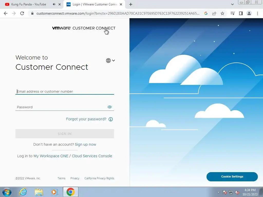This screenshot has height=197, width=263.
Task: Bookmark this page with star icon
Action: coord(222,13)
